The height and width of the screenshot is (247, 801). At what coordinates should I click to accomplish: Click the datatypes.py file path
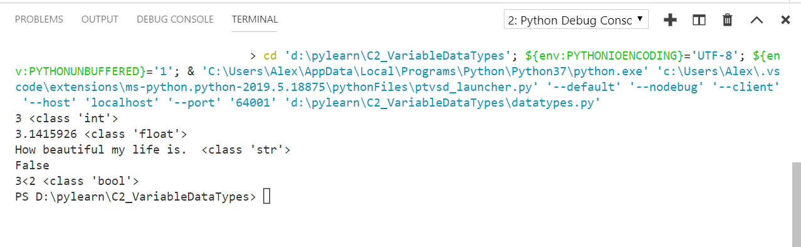(441, 103)
